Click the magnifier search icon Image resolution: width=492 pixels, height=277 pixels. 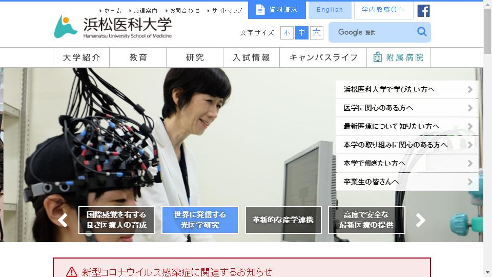pos(422,32)
